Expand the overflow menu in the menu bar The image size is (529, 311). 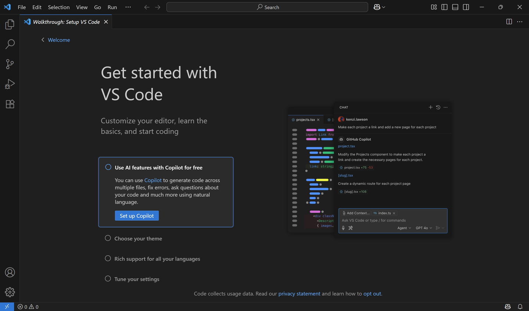(128, 7)
